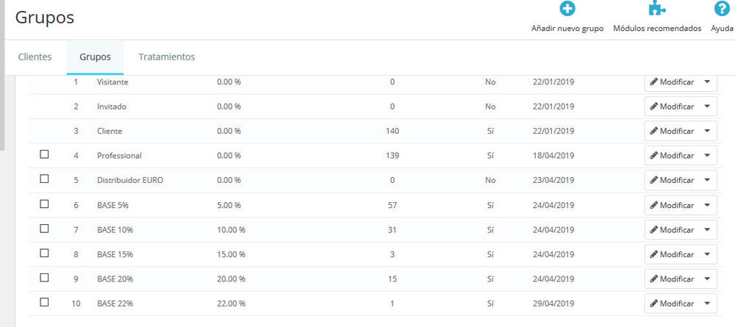The width and height of the screenshot is (735, 327).
Task: Open the puzzle piece recommended modules icon
Action: 656,8
